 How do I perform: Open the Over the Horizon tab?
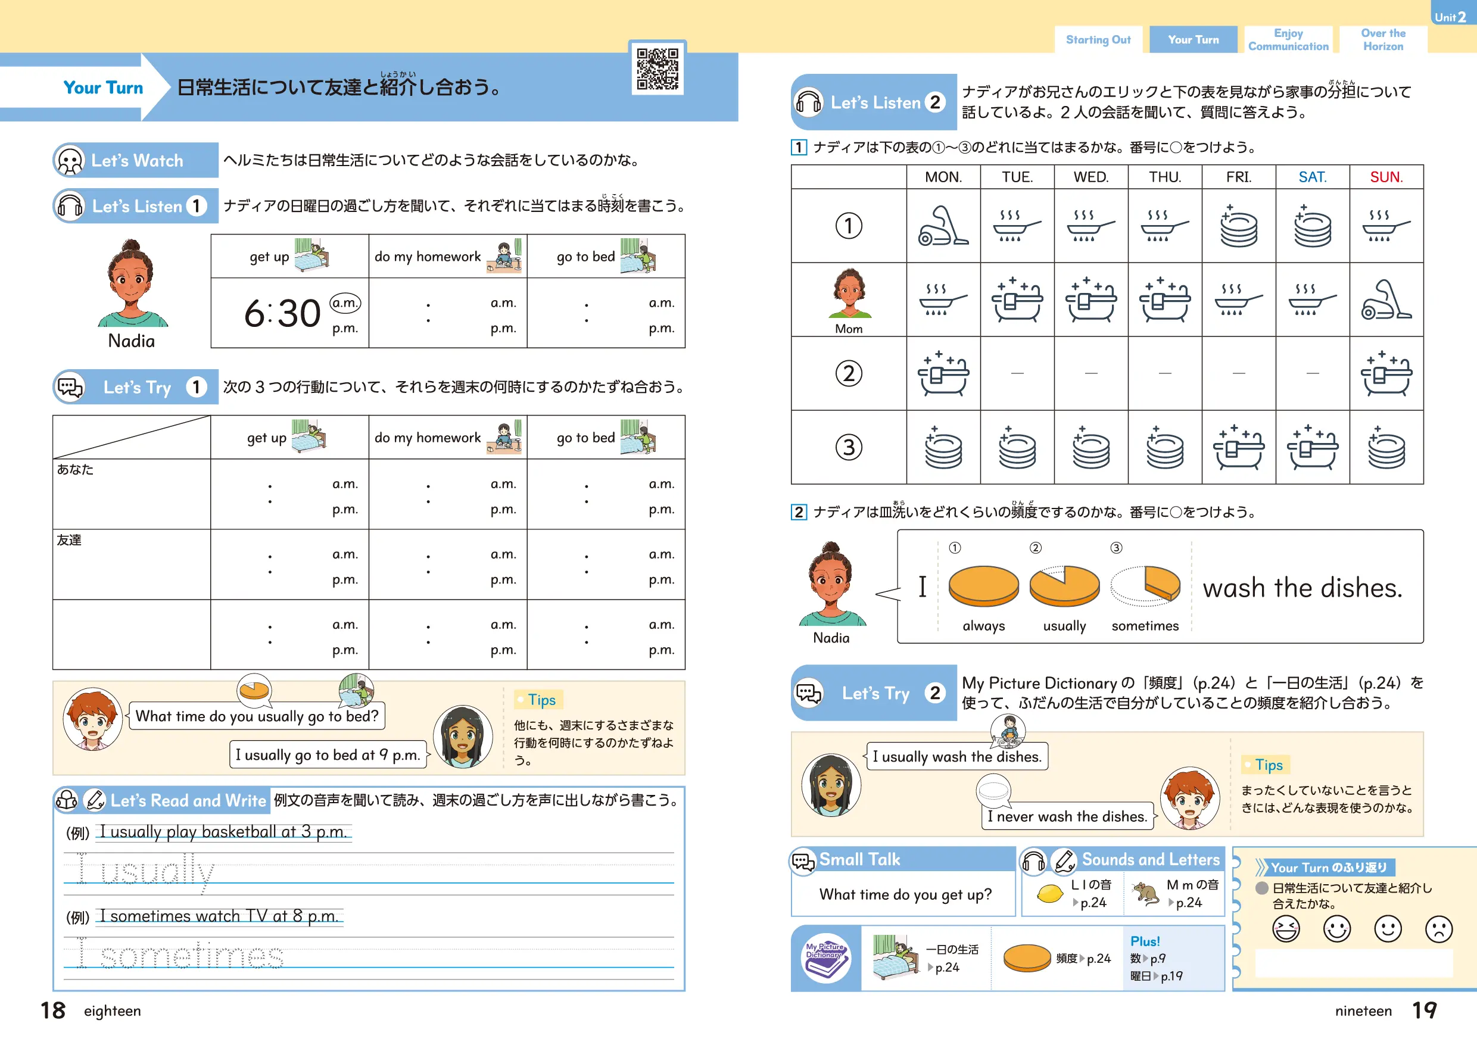point(1382,40)
